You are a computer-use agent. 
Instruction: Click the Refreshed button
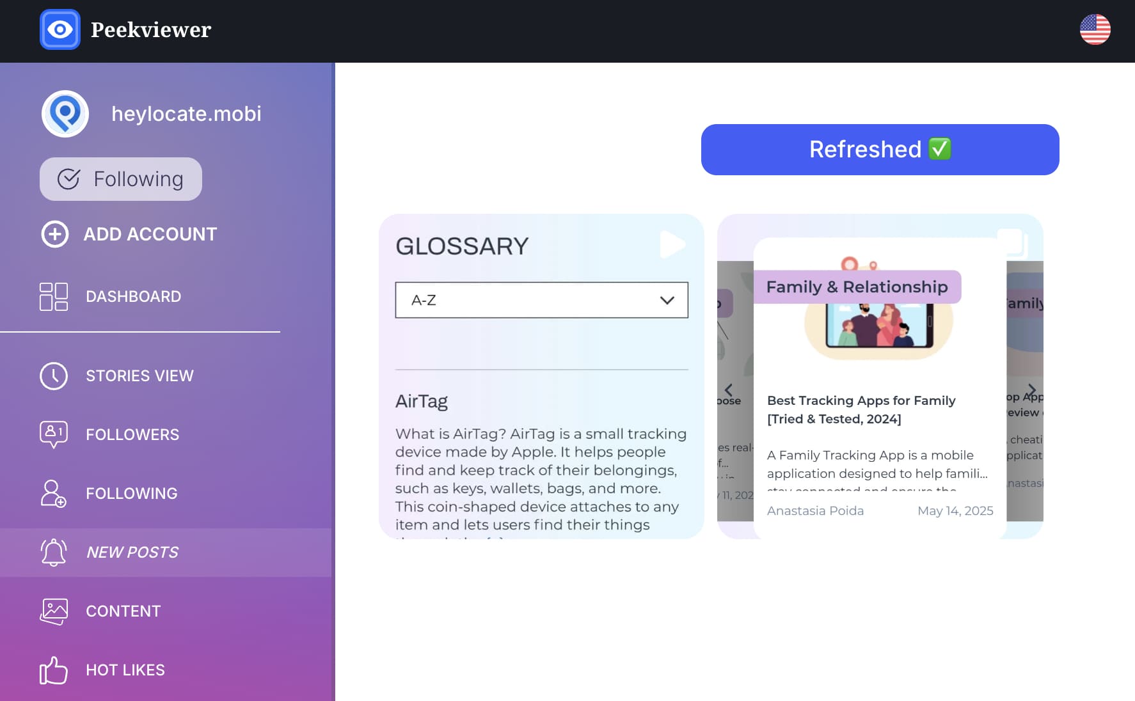pyautogui.click(x=880, y=150)
